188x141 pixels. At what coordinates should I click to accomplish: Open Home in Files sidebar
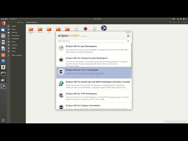(x=14, y=29)
